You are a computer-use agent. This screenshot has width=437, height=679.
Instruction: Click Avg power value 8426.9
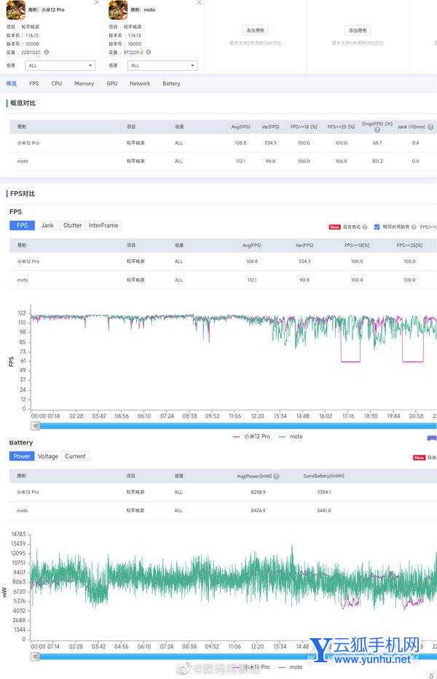pyautogui.click(x=258, y=511)
